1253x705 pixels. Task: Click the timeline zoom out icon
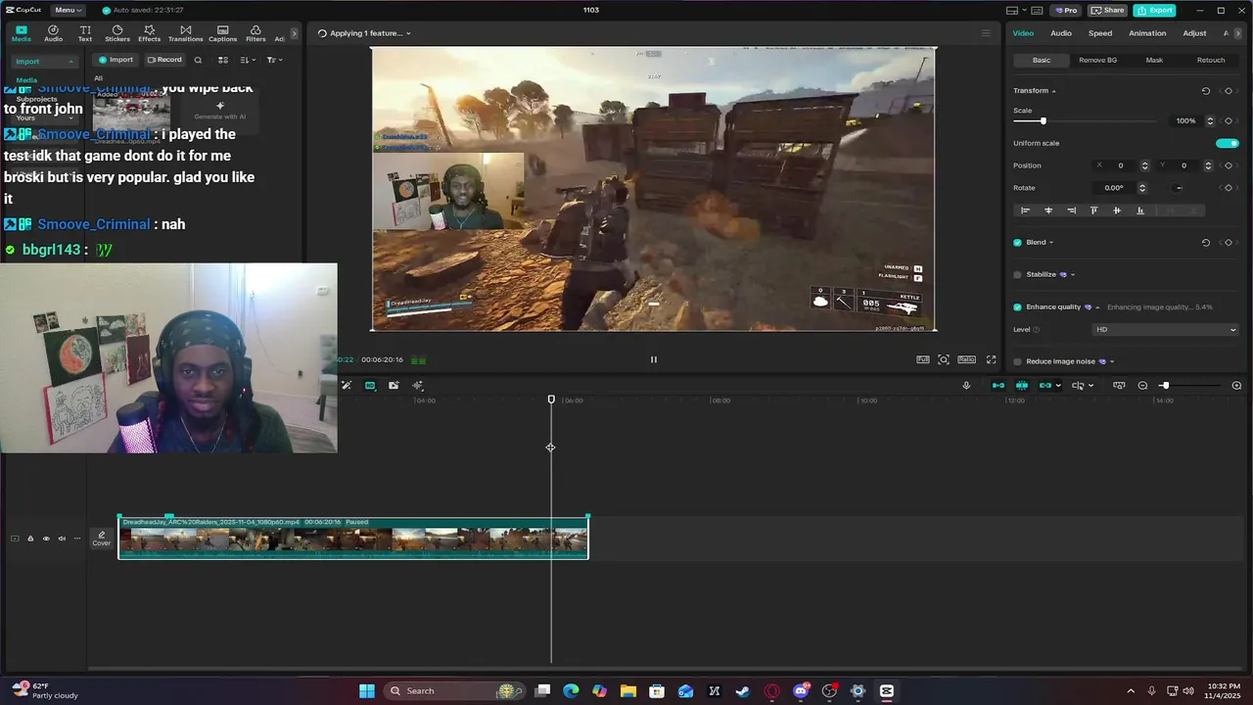(x=1142, y=386)
